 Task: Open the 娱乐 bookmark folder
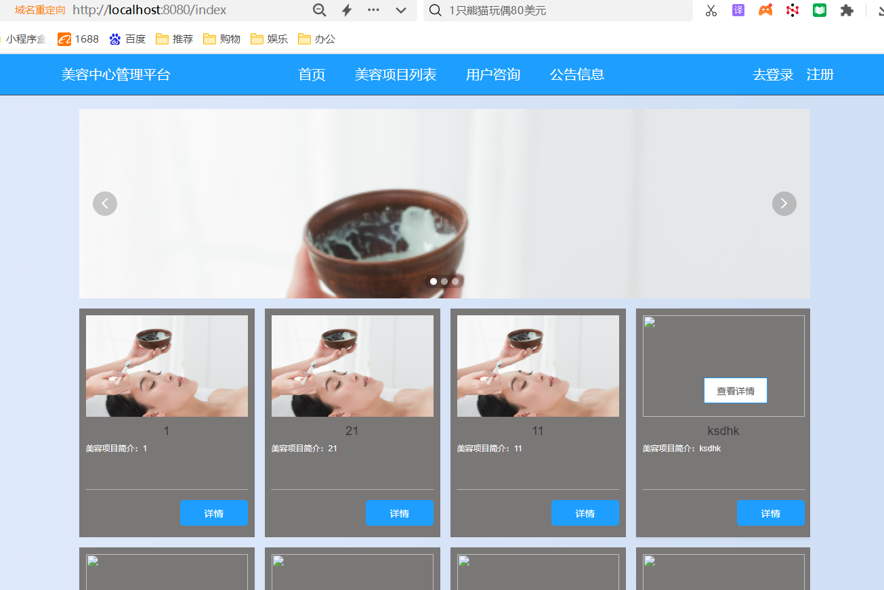coord(269,39)
